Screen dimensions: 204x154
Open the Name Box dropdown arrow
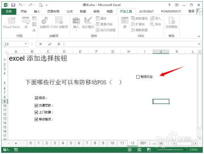coord(25,44)
